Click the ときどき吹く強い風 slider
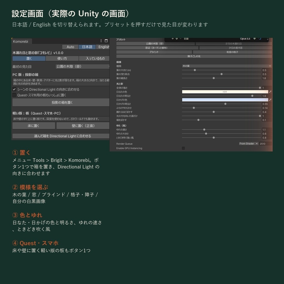The image size is (284, 284). (221, 138)
